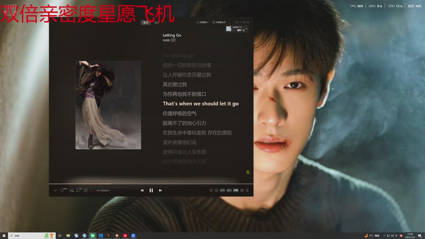Dismiss the small popup notification

pyautogui.click(x=246, y=29)
